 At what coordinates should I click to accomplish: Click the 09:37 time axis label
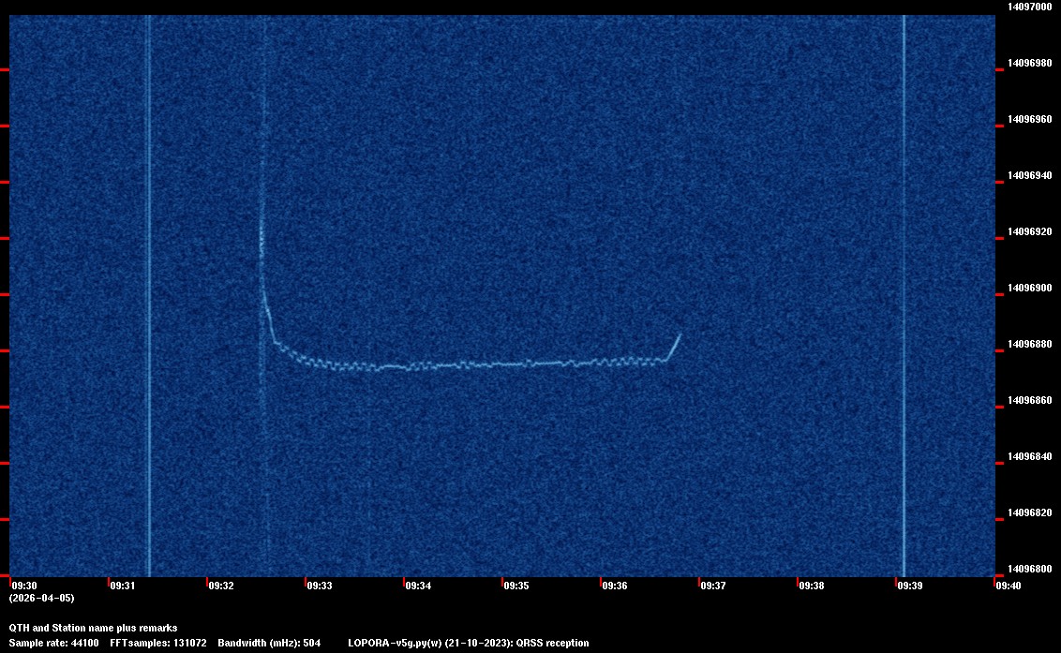(712, 586)
